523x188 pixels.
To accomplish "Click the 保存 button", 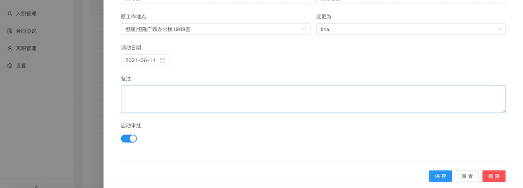I will [440, 176].
